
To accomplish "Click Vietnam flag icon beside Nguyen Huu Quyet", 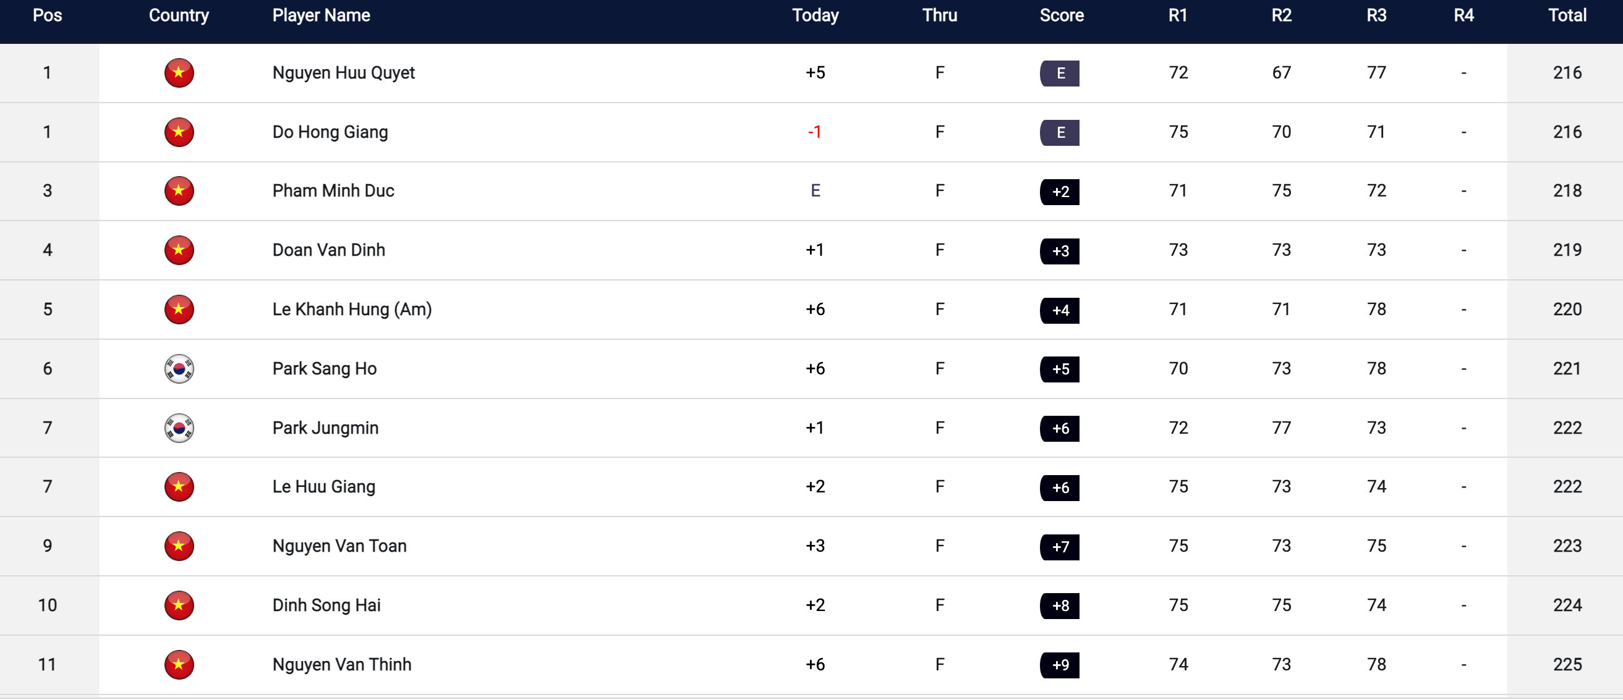I will tap(179, 73).
